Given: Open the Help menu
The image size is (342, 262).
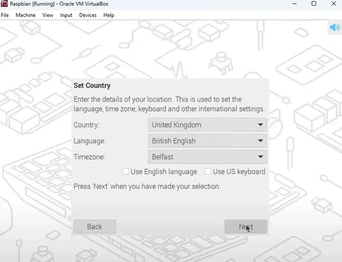Looking at the screenshot, I should (x=109, y=15).
